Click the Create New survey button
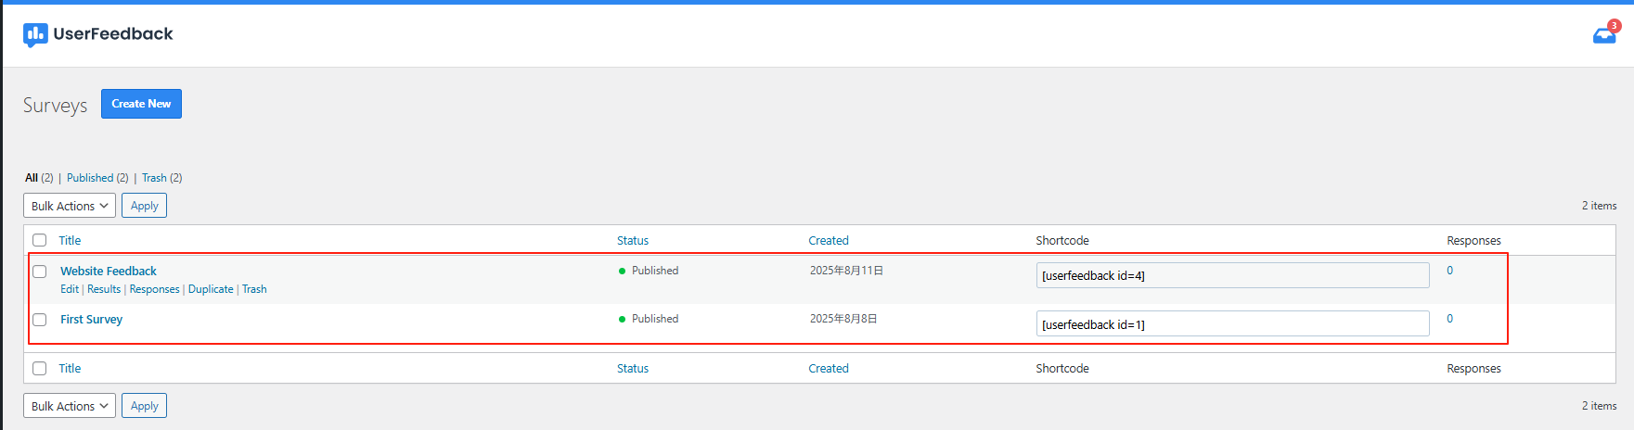This screenshot has width=1634, height=430. (x=141, y=104)
